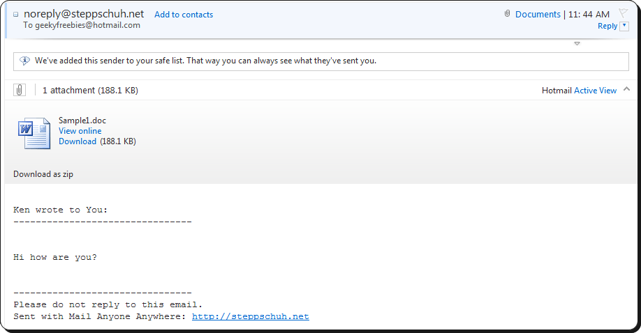Collapse the attachment panel with the up chevron

(626, 89)
